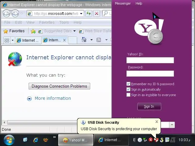Click the Add to Favorites Bar icon

click(x=33, y=31)
